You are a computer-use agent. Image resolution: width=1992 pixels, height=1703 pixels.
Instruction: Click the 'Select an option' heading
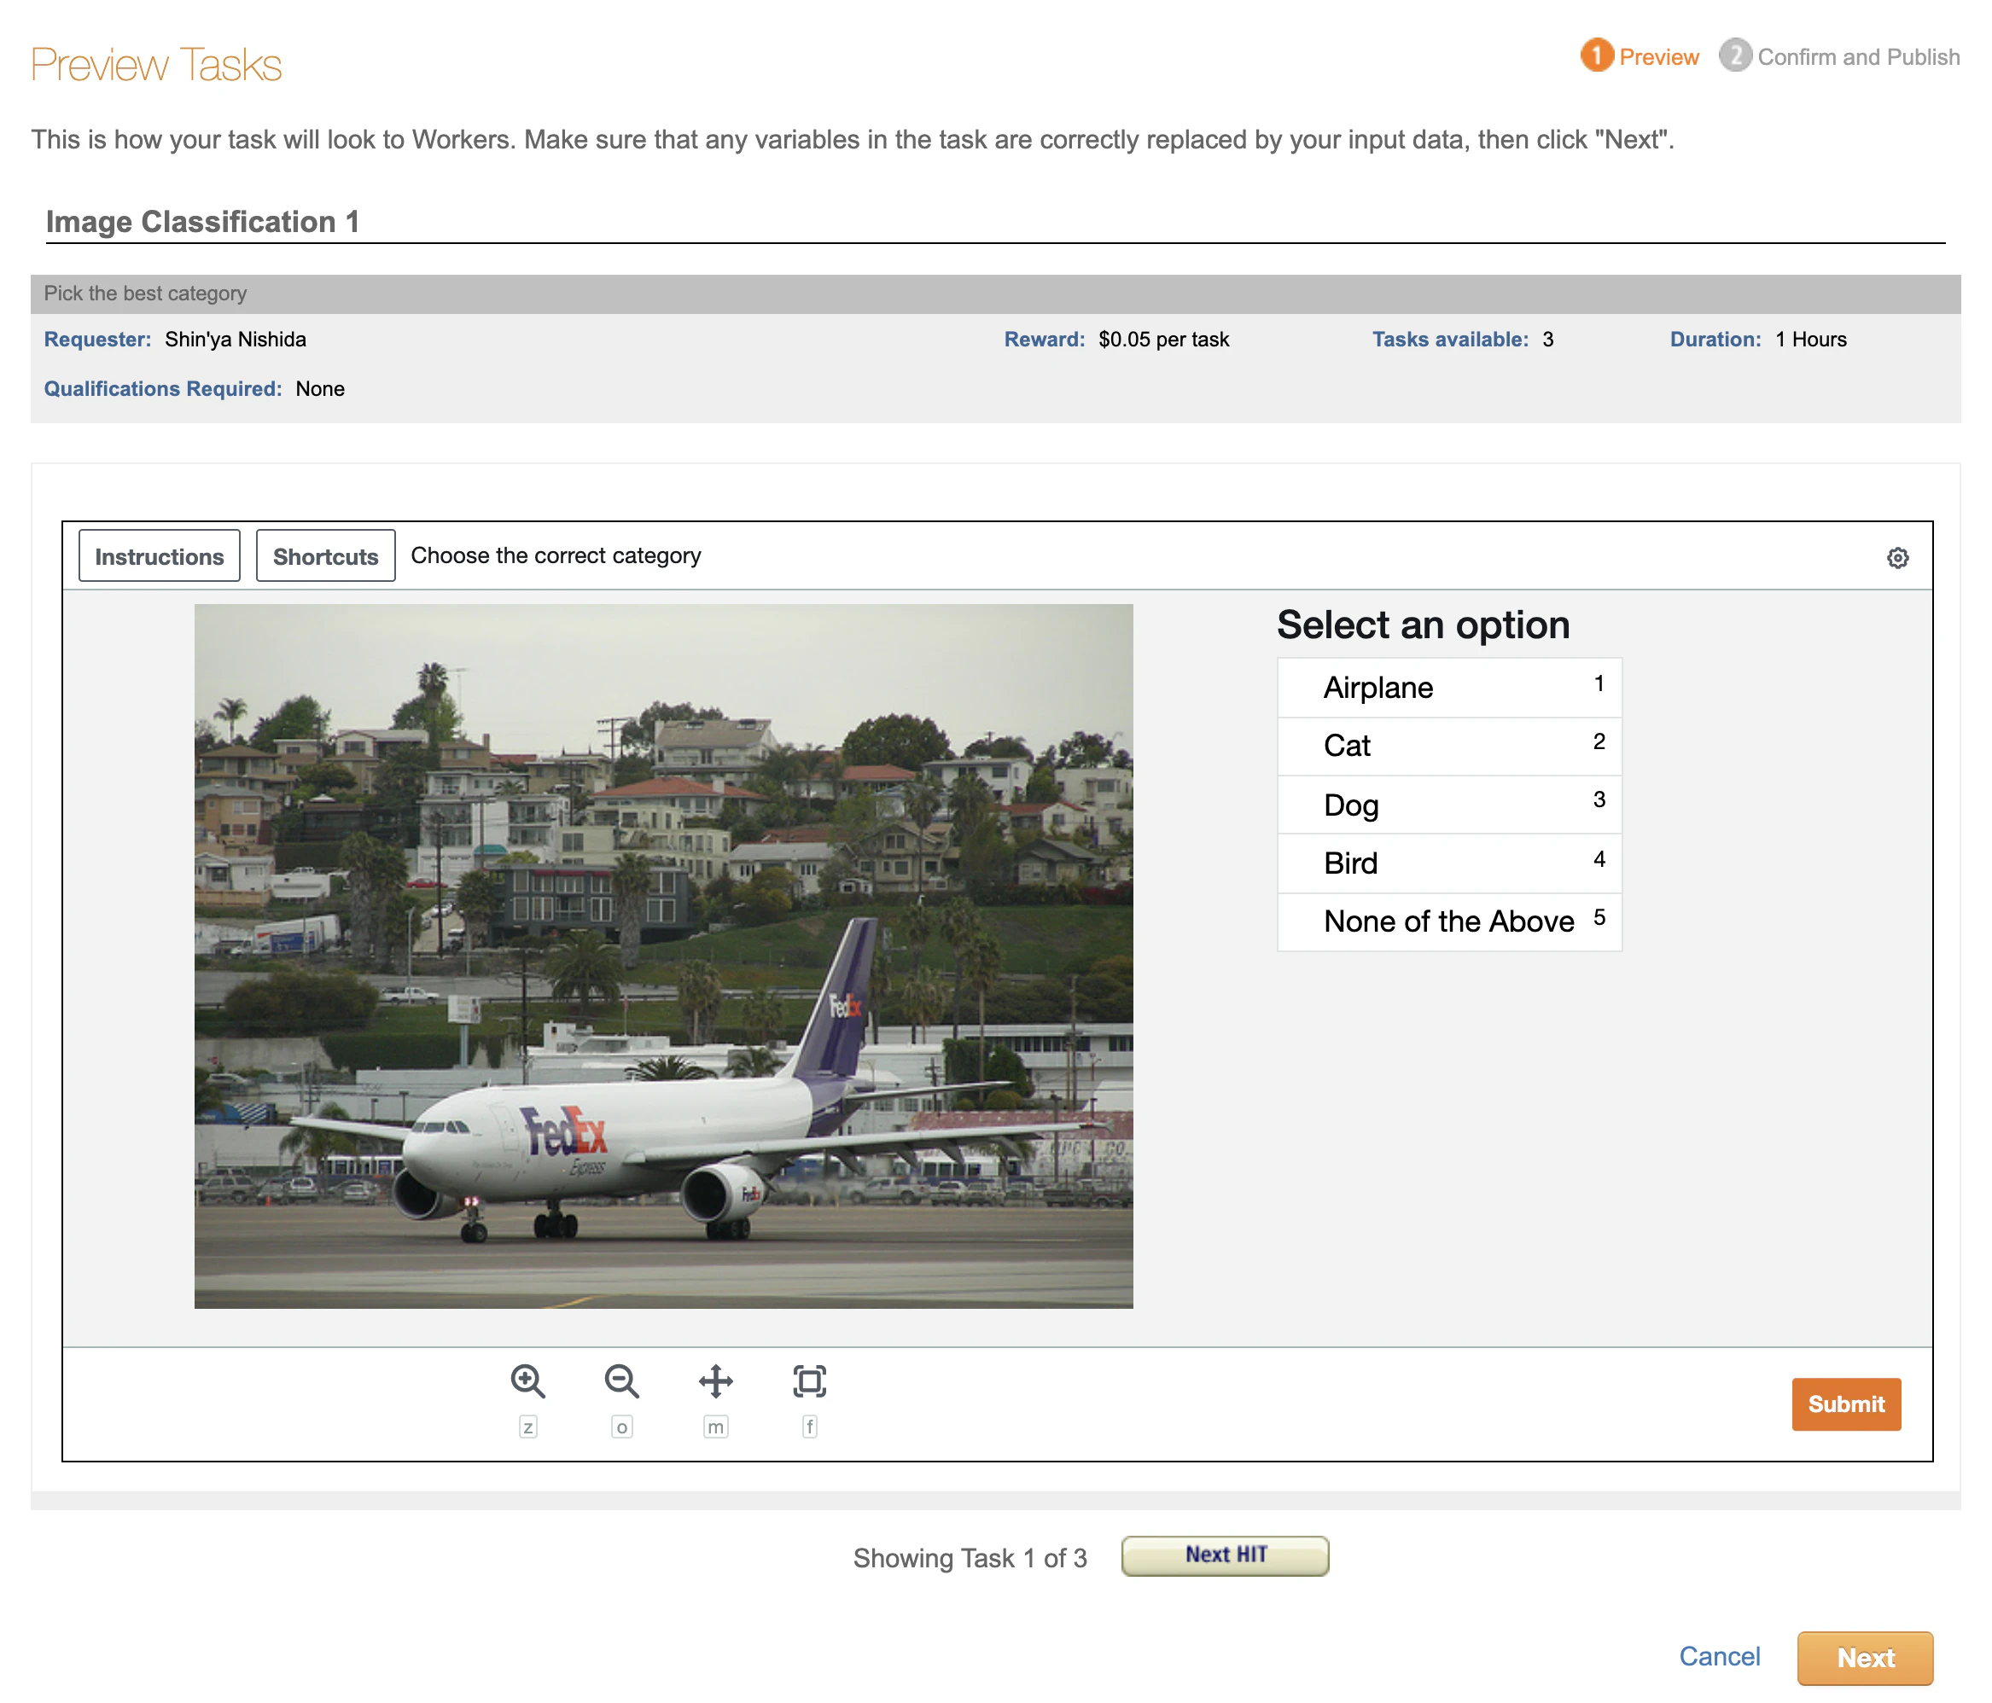(1423, 625)
